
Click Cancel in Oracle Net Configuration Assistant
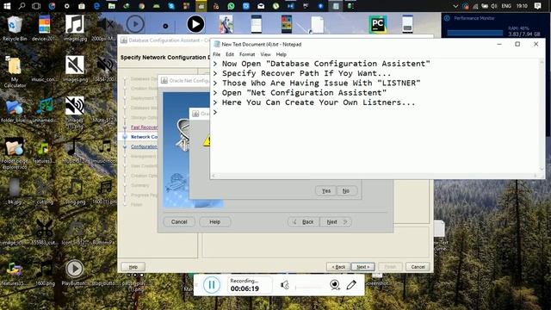tap(179, 222)
